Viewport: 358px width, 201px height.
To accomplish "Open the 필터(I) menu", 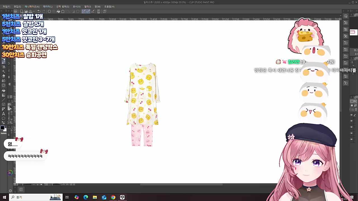I will point(88,6).
